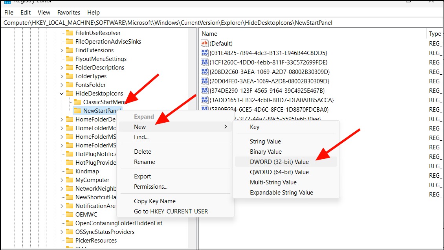Expand the MyComputer key

tap(62, 180)
